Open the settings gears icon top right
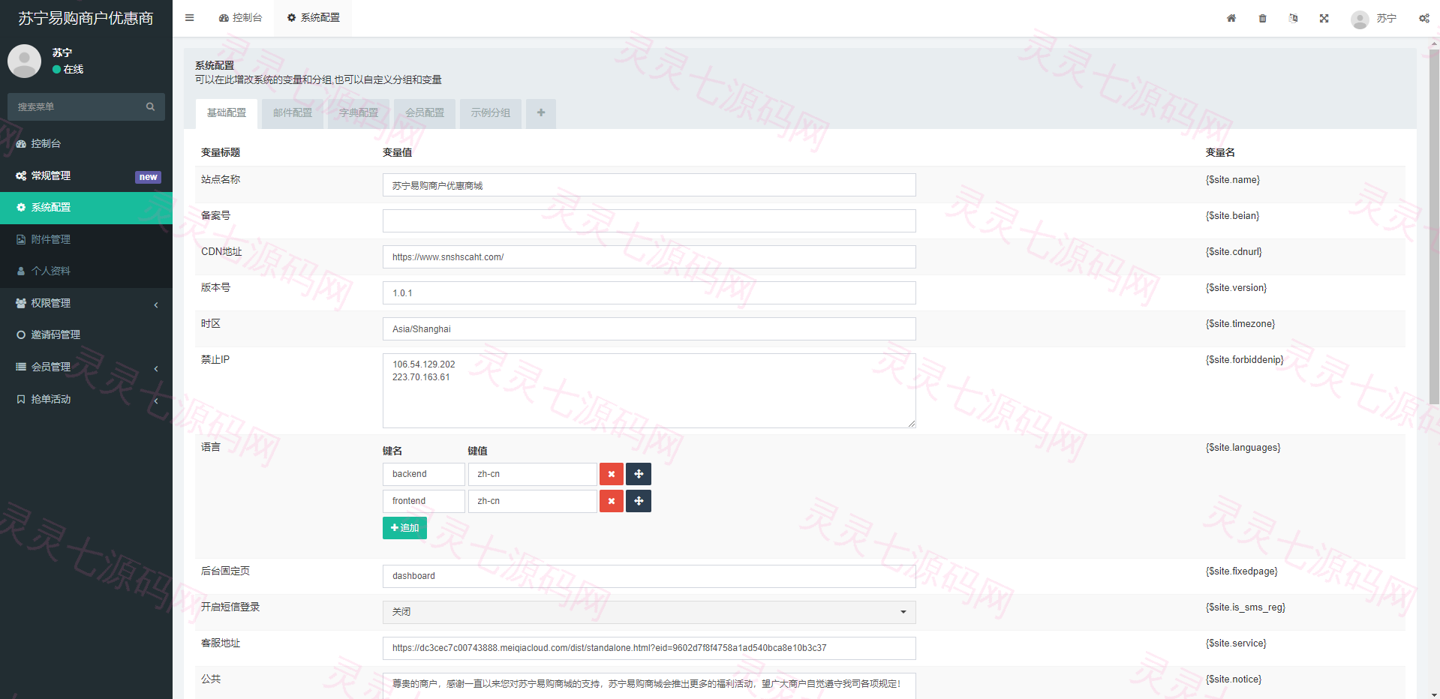The image size is (1440, 699). 1423,18
